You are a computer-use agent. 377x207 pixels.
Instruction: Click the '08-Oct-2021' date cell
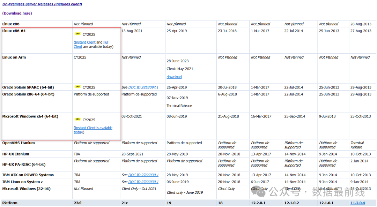(x=132, y=116)
